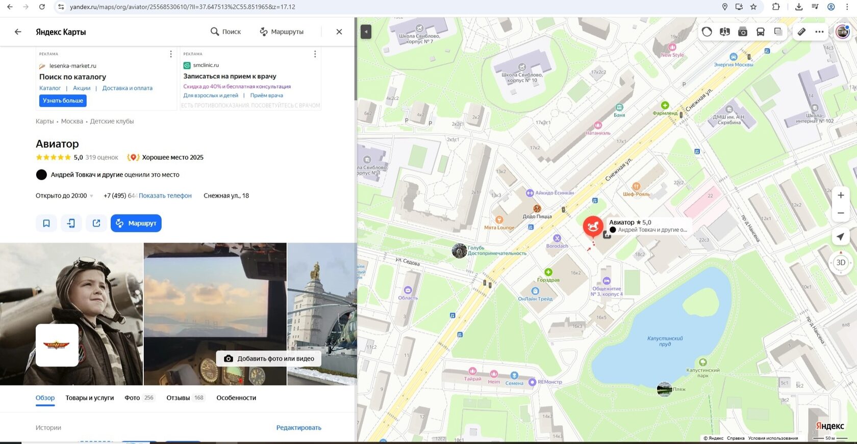This screenshot has height=444, width=857.
Task: Click the address Снежная ул., 18
Action: pos(226,196)
